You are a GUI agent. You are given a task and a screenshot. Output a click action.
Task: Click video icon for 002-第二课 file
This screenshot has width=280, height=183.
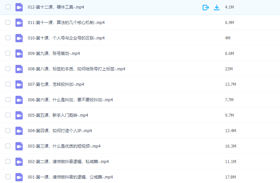click(x=19, y=162)
